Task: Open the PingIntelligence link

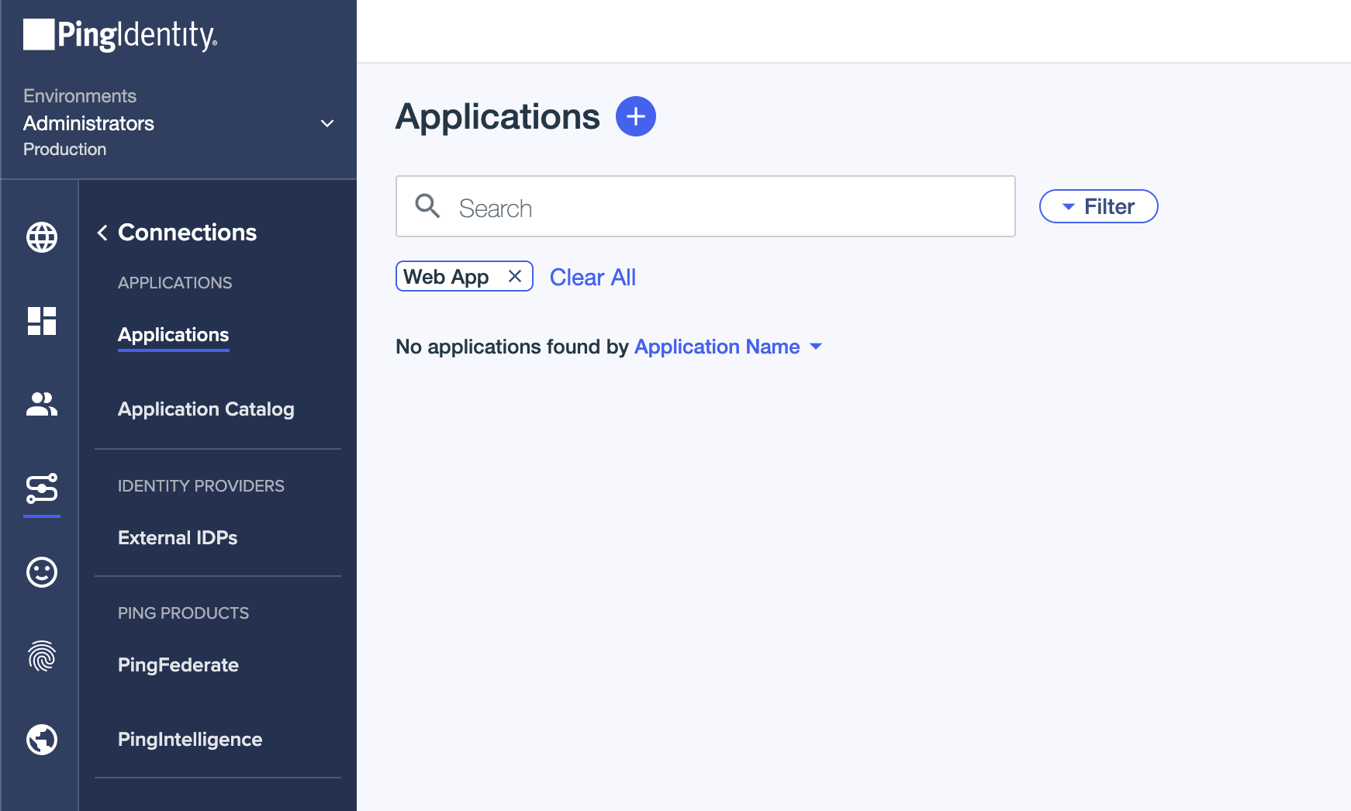Action: point(189,739)
